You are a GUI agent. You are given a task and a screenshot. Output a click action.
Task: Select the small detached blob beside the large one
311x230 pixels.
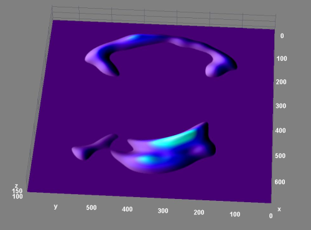[x=93, y=147]
